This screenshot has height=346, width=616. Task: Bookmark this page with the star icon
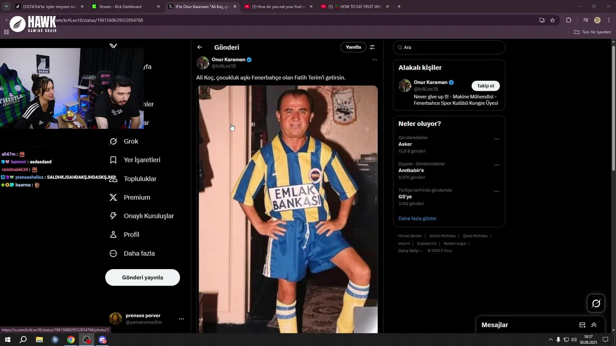[x=552, y=20]
